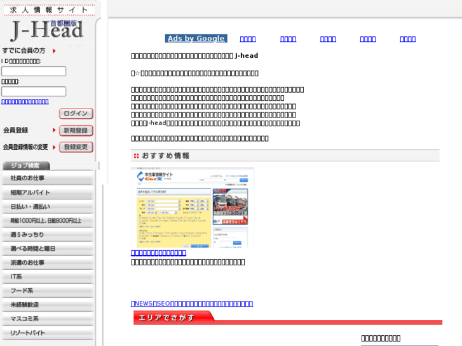Screen dimensions: 462x346
Task: Click red arrow beside すでに会員の方
Action: point(54,51)
